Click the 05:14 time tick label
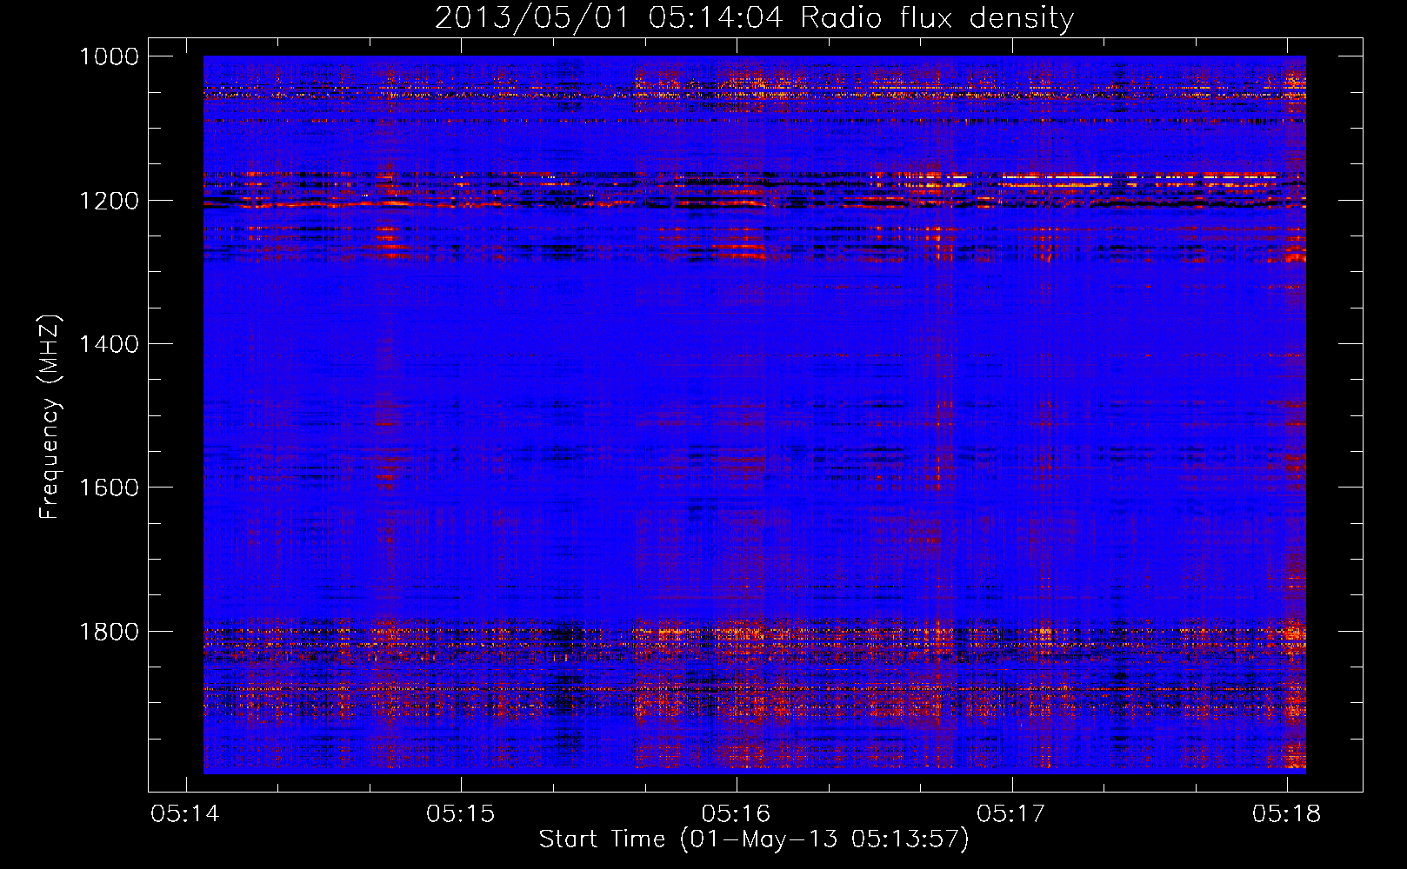 (185, 814)
